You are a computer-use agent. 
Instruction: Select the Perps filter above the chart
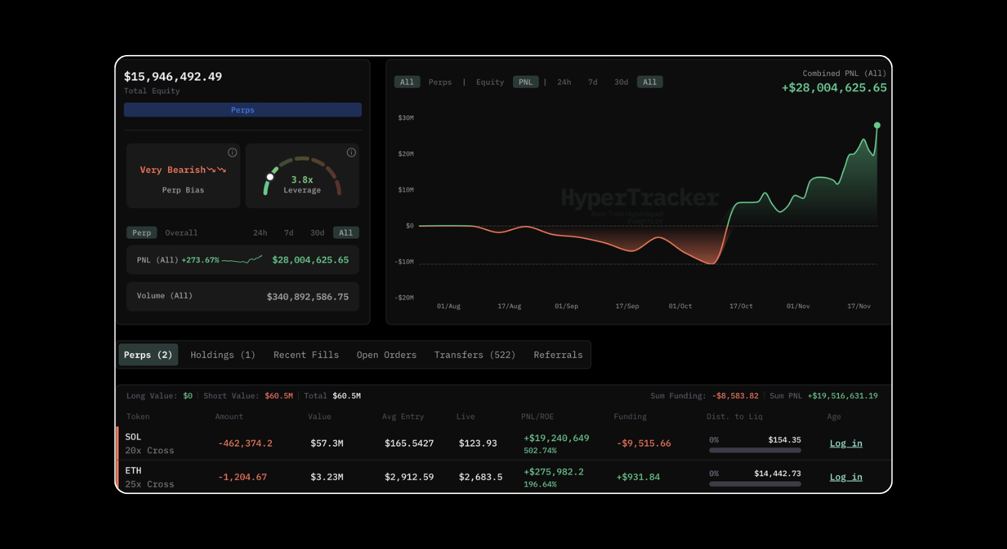click(x=440, y=81)
